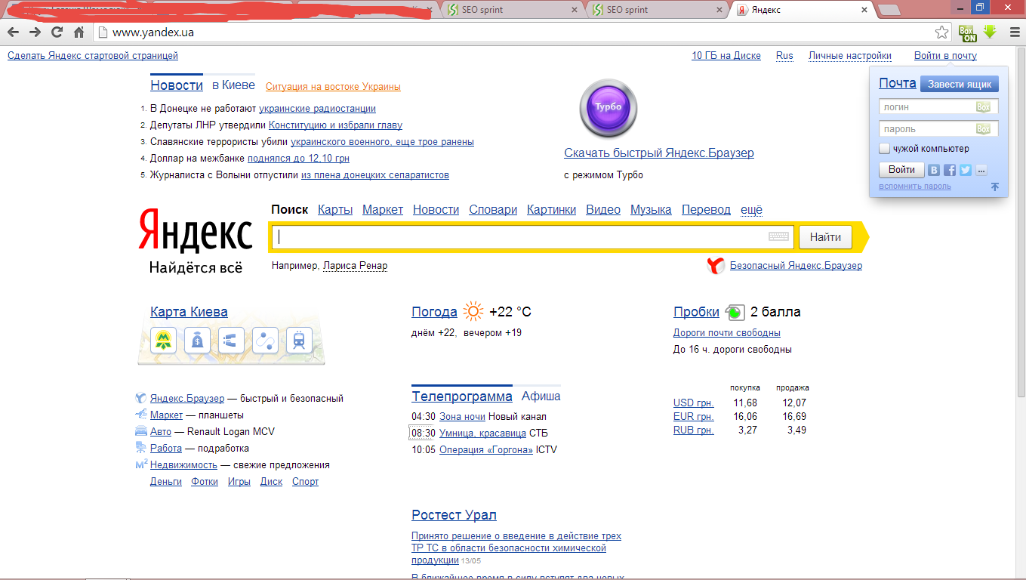Open the 'Лариса Ренар' example query
This screenshot has height=580, width=1026.
(355, 266)
